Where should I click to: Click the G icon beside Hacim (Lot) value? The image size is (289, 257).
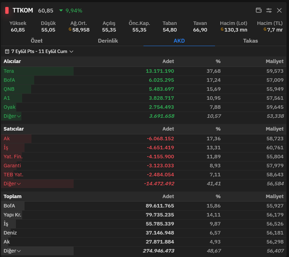click(222, 29)
